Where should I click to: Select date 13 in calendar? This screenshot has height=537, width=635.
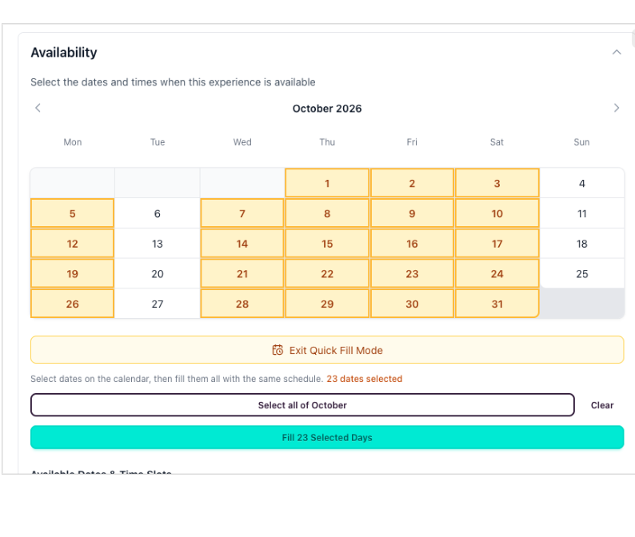tap(157, 244)
